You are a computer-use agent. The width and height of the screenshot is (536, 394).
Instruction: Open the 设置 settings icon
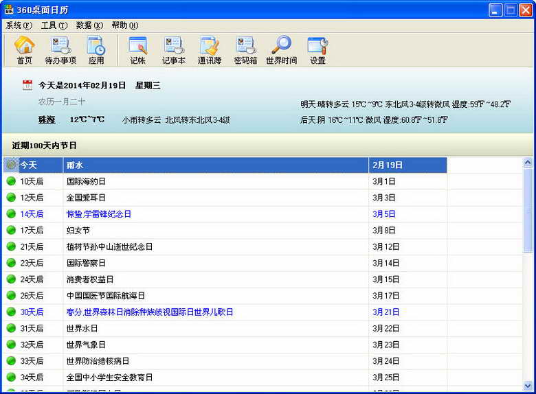click(317, 50)
